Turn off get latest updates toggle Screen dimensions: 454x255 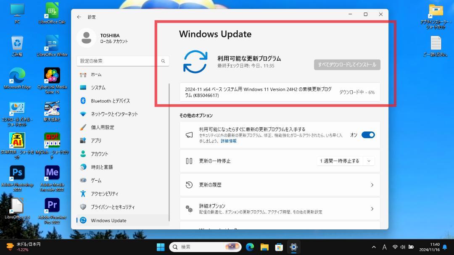pyautogui.click(x=368, y=135)
